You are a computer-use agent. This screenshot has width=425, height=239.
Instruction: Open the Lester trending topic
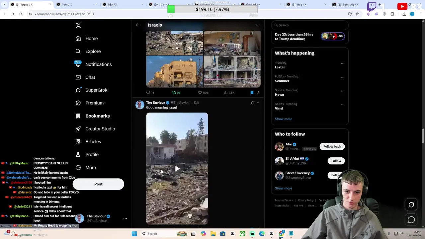pyautogui.click(x=280, y=67)
